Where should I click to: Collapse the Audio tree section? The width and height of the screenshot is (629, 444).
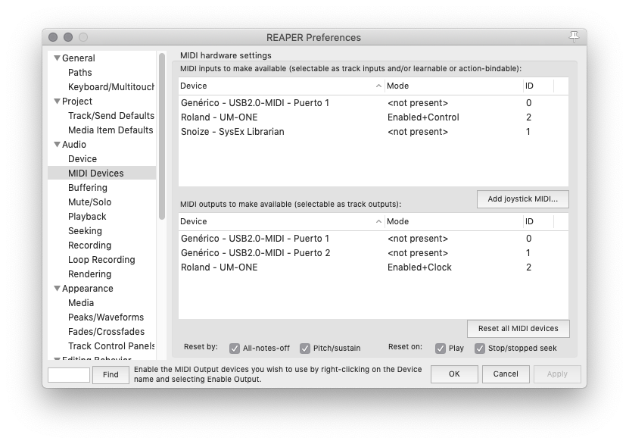(57, 145)
